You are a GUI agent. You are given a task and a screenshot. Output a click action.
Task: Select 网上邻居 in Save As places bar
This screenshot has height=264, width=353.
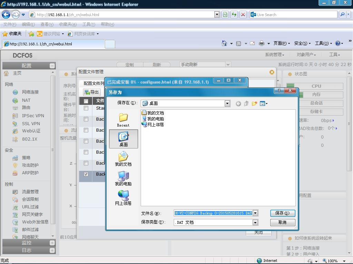click(123, 198)
